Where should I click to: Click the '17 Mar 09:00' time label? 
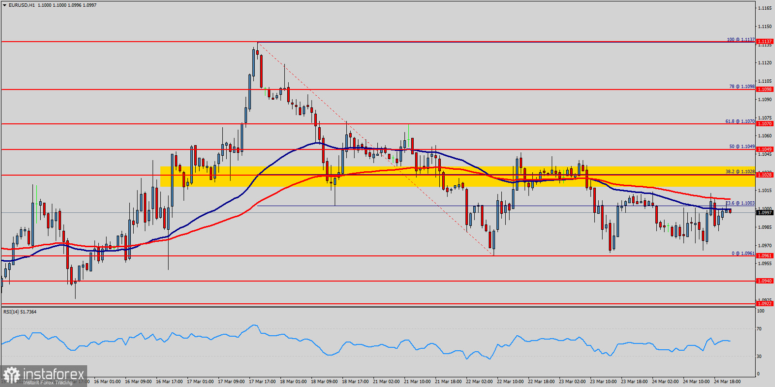[231, 382]
